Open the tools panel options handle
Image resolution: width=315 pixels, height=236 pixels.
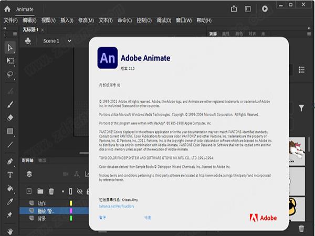15,34
